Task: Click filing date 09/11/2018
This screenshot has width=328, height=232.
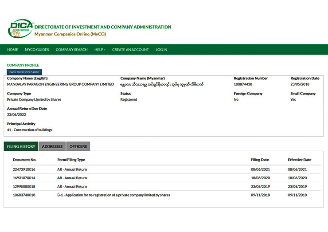Action: click(x=261, y=195)
